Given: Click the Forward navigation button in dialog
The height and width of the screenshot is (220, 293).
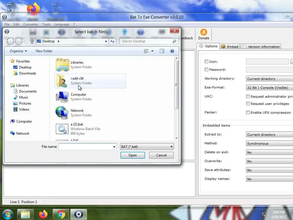Looking at the screenshot, I should [x=19, y=41].
